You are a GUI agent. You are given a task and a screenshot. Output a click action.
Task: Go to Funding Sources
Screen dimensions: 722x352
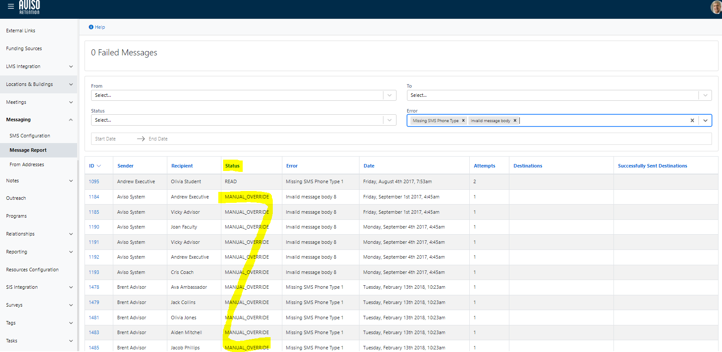click(24, 48)
